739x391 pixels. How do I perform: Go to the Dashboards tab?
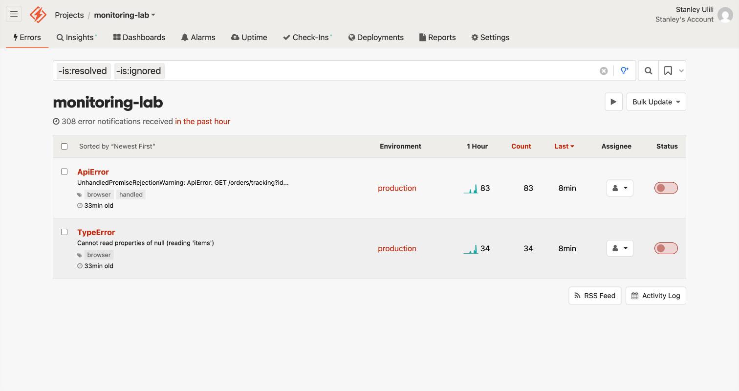pyautogui.click(x=139, y=38)
